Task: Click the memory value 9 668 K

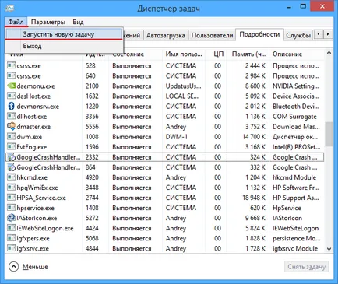Action: (255, 218)
